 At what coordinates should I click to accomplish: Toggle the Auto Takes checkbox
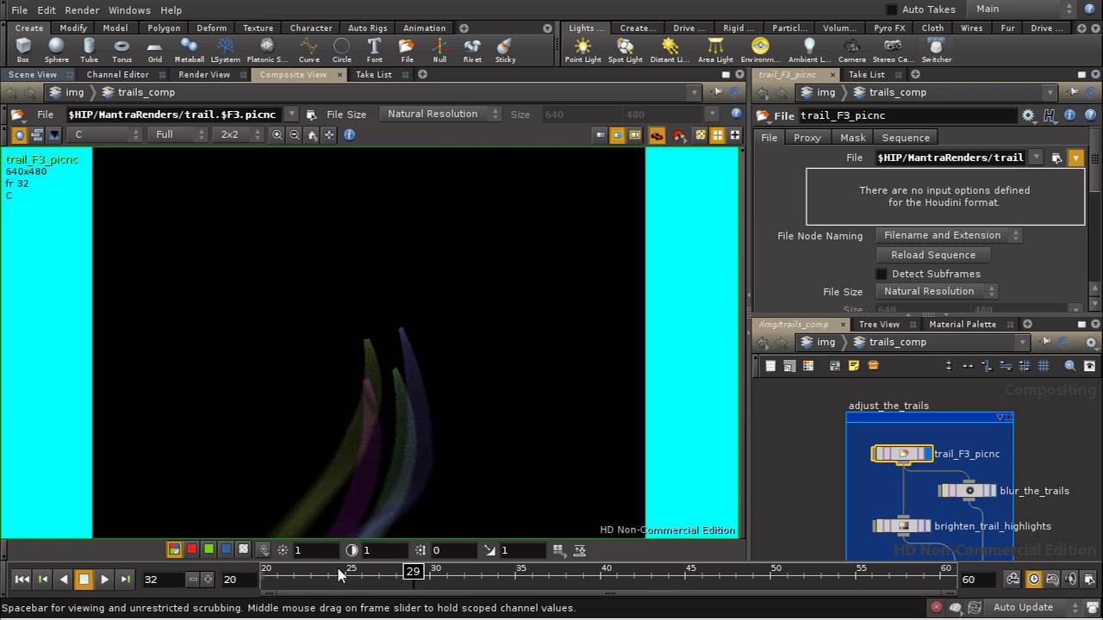[x=892, y=9]
